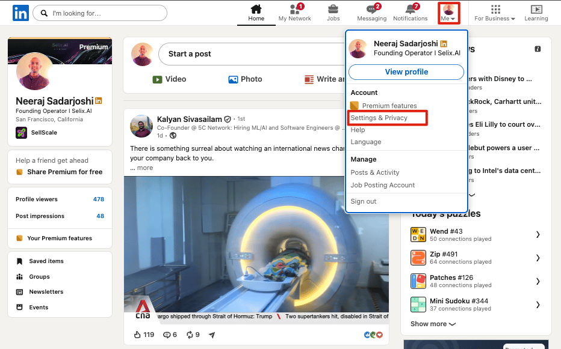Screen dimensions: 561x349
Task: Click the send post arrow icon
Action: [212, 335]
